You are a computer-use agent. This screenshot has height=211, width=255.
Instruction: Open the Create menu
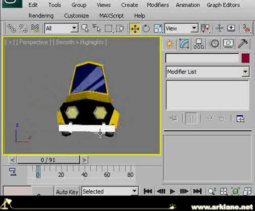[129, 5]
